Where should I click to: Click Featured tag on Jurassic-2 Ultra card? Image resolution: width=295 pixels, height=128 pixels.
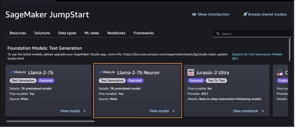[196, 81]
